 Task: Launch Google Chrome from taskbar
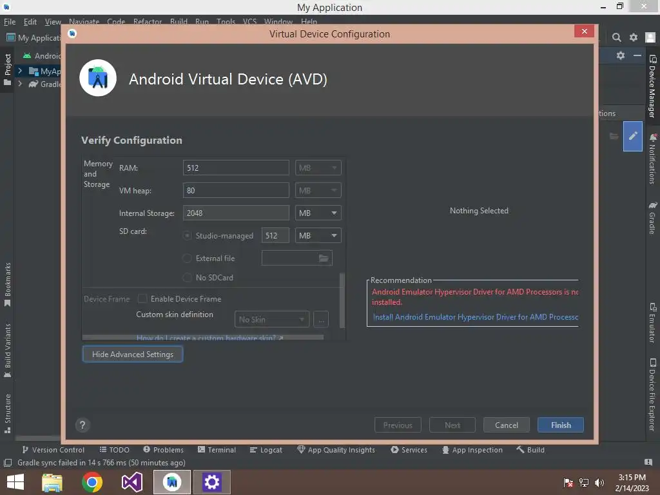click(x=92, y=482)
